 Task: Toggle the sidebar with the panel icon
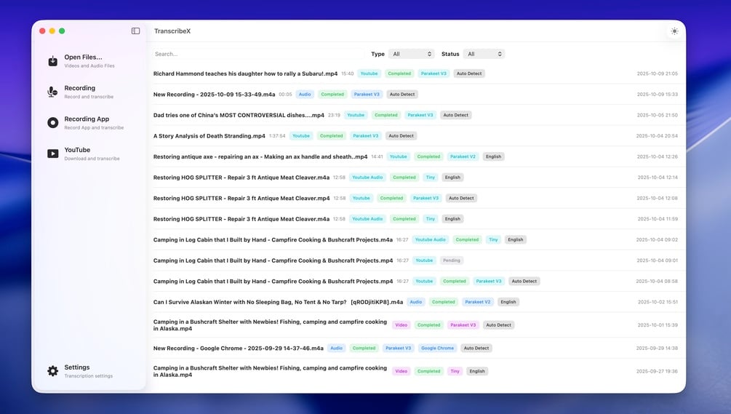(x=136, y=31)
